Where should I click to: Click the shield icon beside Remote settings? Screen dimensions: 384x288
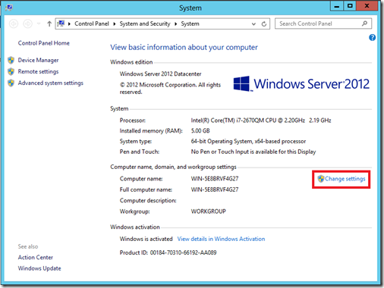(x=11, y=71)
